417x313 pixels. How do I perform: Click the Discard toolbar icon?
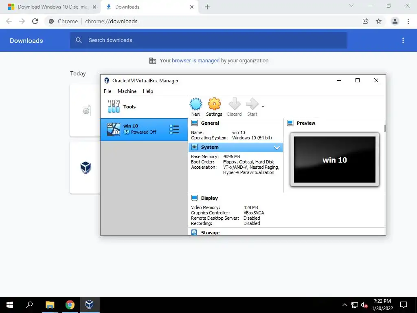(x=235, y=104)
